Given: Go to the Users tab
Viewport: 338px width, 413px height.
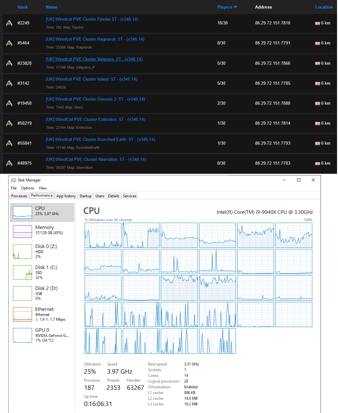Looking at the screenshot, I should click(100, 196).
